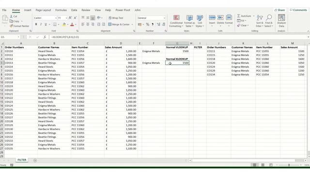This screenshot has width=310, height=174.
Task: Click the Paste clipboard icon
Action: [5, 18]
